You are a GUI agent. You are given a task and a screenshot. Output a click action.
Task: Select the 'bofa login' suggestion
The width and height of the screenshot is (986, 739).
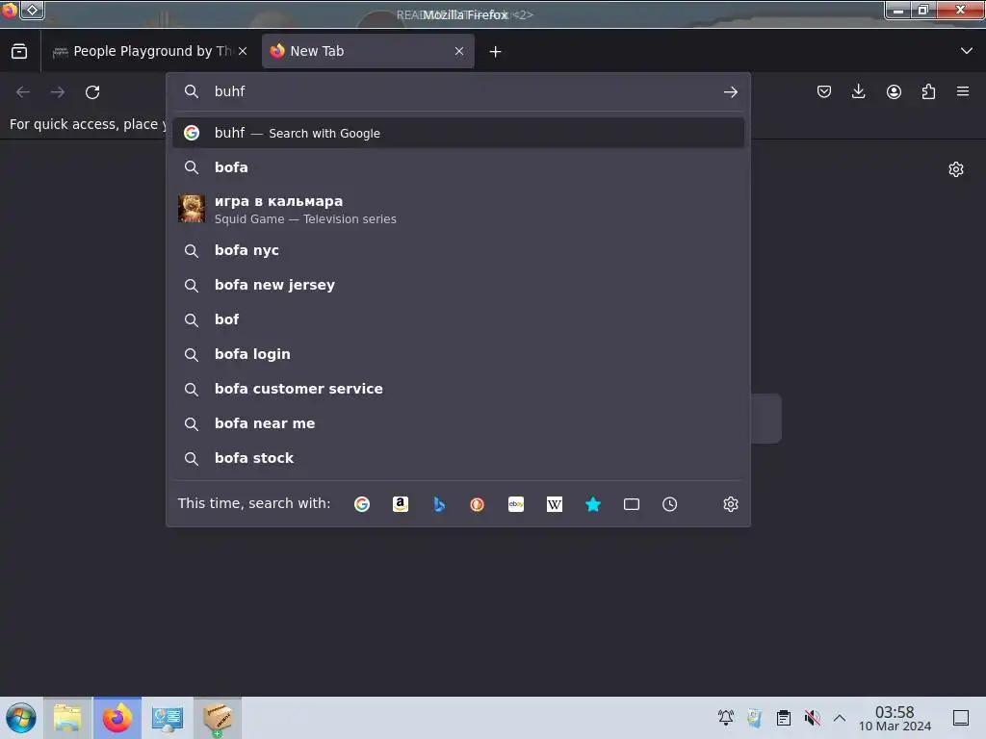[x=458, y=354]
